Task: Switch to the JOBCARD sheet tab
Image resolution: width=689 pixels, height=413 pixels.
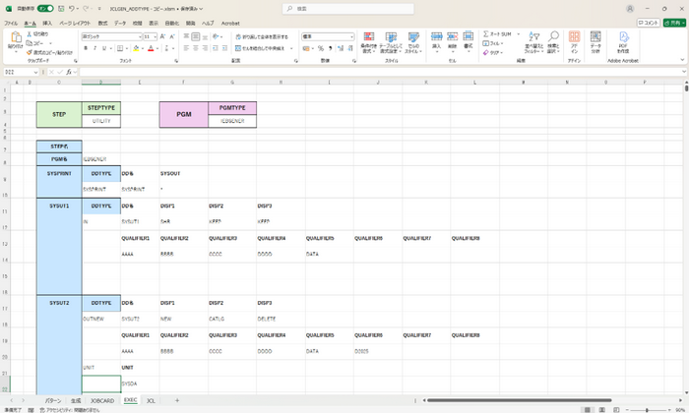Action: pos(102,401)
